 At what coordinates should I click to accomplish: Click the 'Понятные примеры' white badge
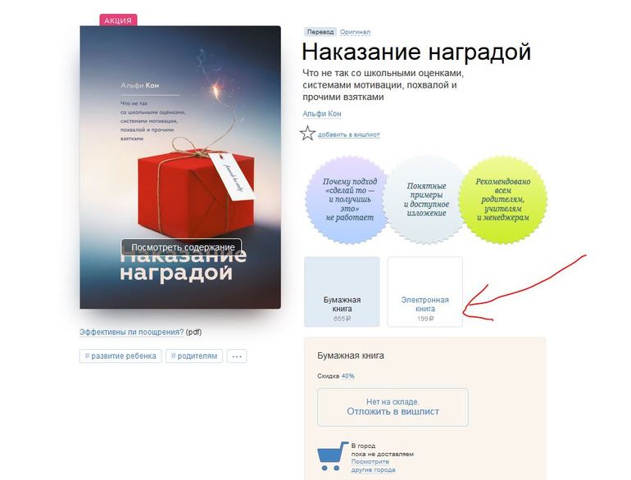tap(426, 200)
